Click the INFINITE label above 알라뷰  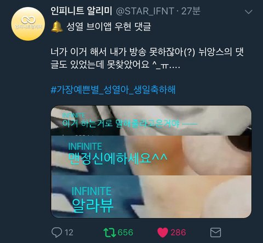[x=92, y=191]
